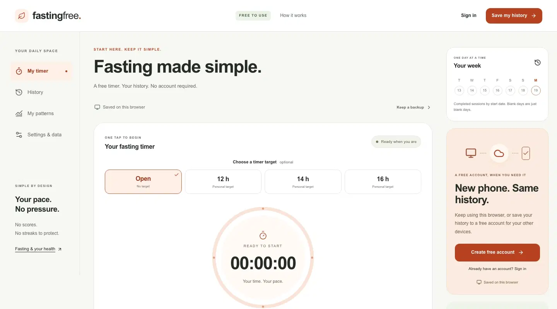Click the fastingfree wordmark text
This screenshot has height=309, width=557.
(x=56, y=16)
